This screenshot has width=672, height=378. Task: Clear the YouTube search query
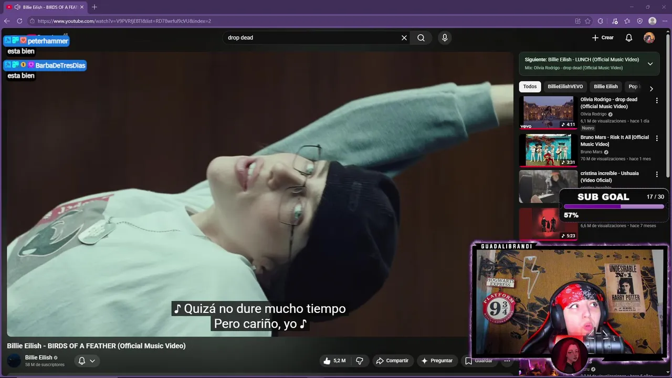404,38
